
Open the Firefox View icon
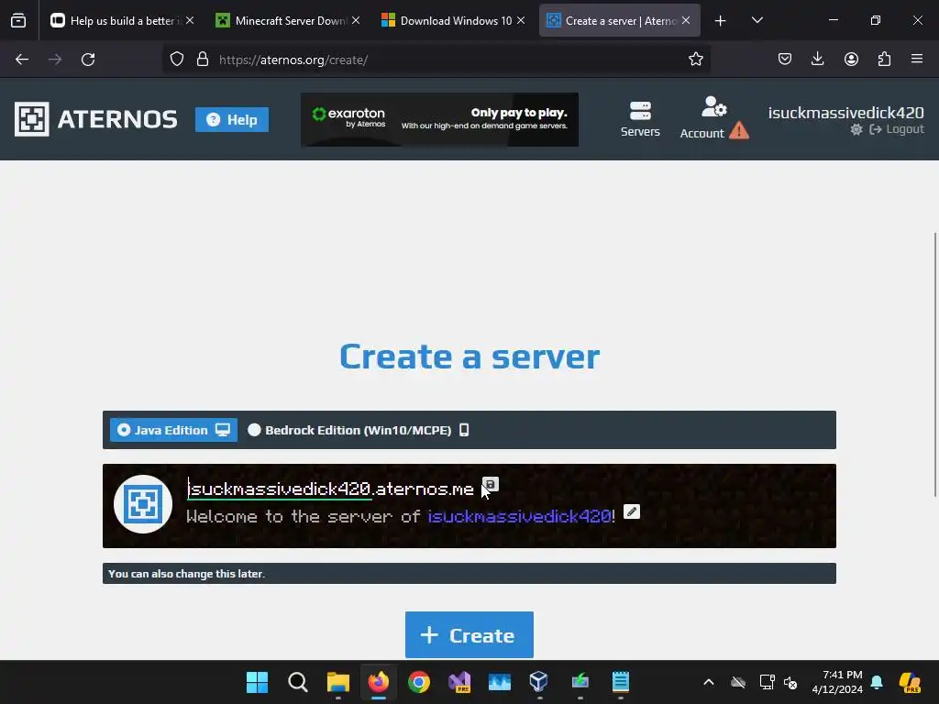18,21
